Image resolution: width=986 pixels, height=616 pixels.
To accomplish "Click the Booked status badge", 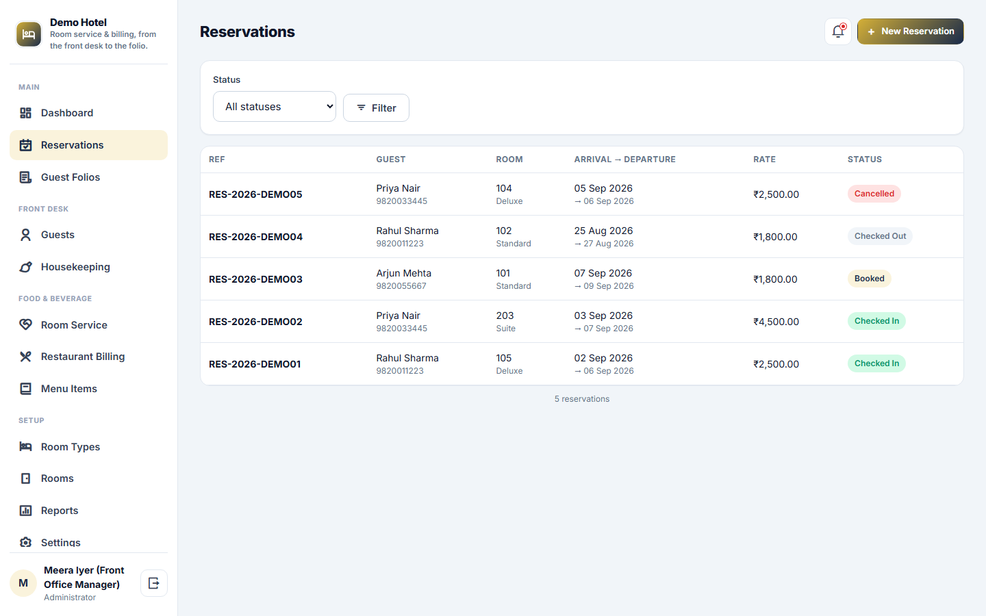I will tap(869, 279).
